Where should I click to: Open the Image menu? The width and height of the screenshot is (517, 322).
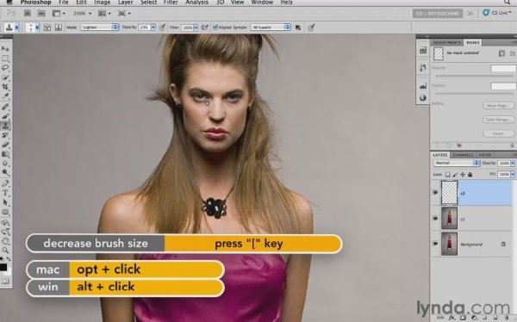click(x=103, y=3)
